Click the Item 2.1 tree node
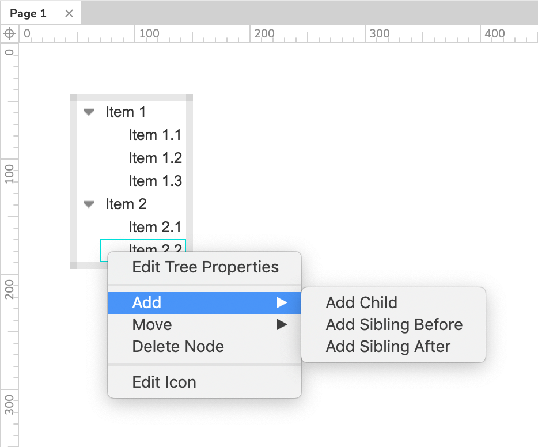 point(155,227)
